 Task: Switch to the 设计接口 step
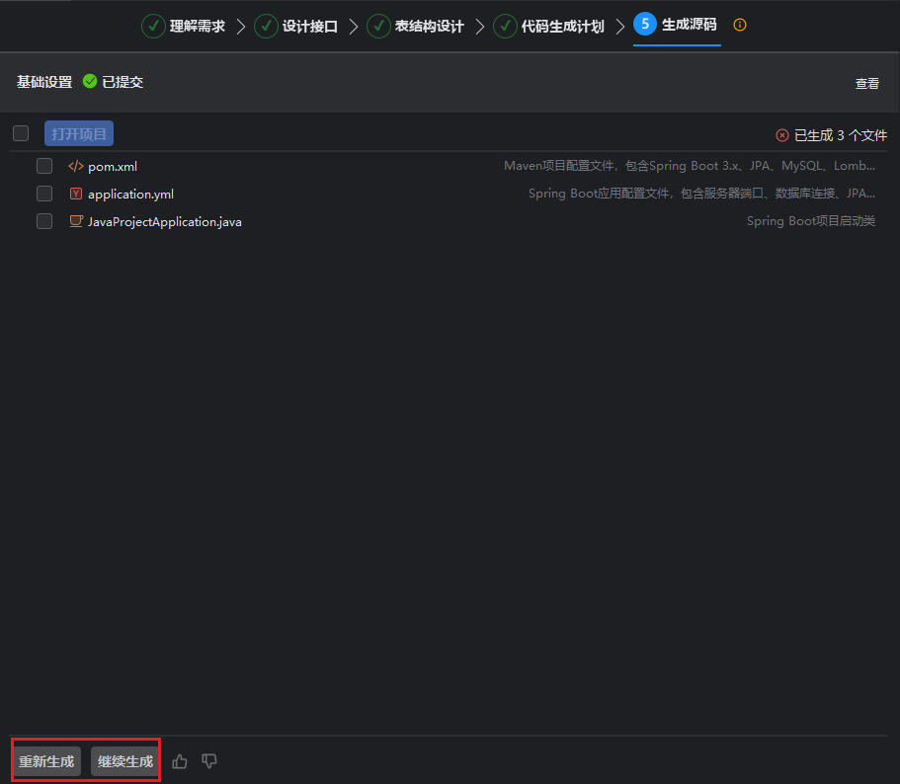coord(296,27)
